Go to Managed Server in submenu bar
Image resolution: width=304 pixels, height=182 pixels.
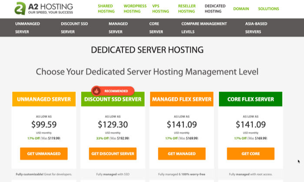[118, 28]
